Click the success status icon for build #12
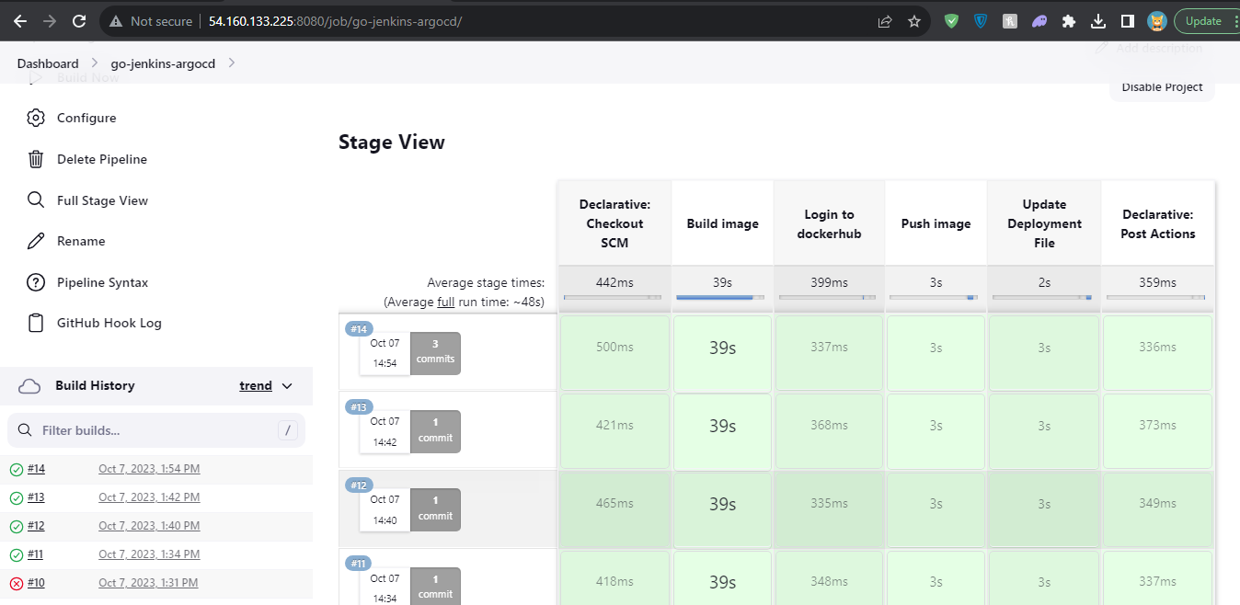1240x605 pixels. [17, 527]
